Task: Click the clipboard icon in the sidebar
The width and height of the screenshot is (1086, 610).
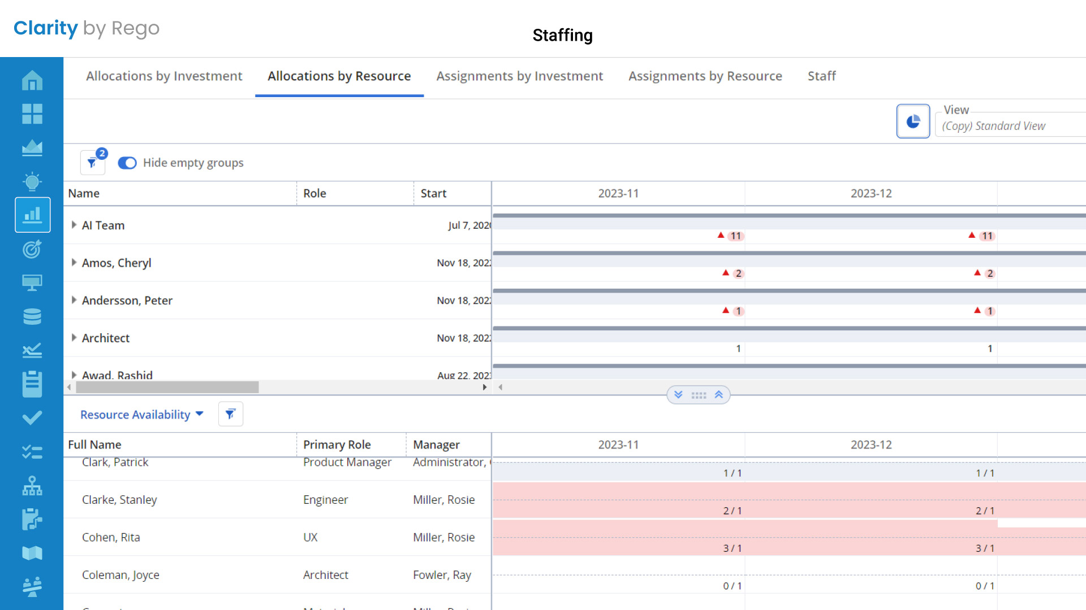Action: [32, 384]
